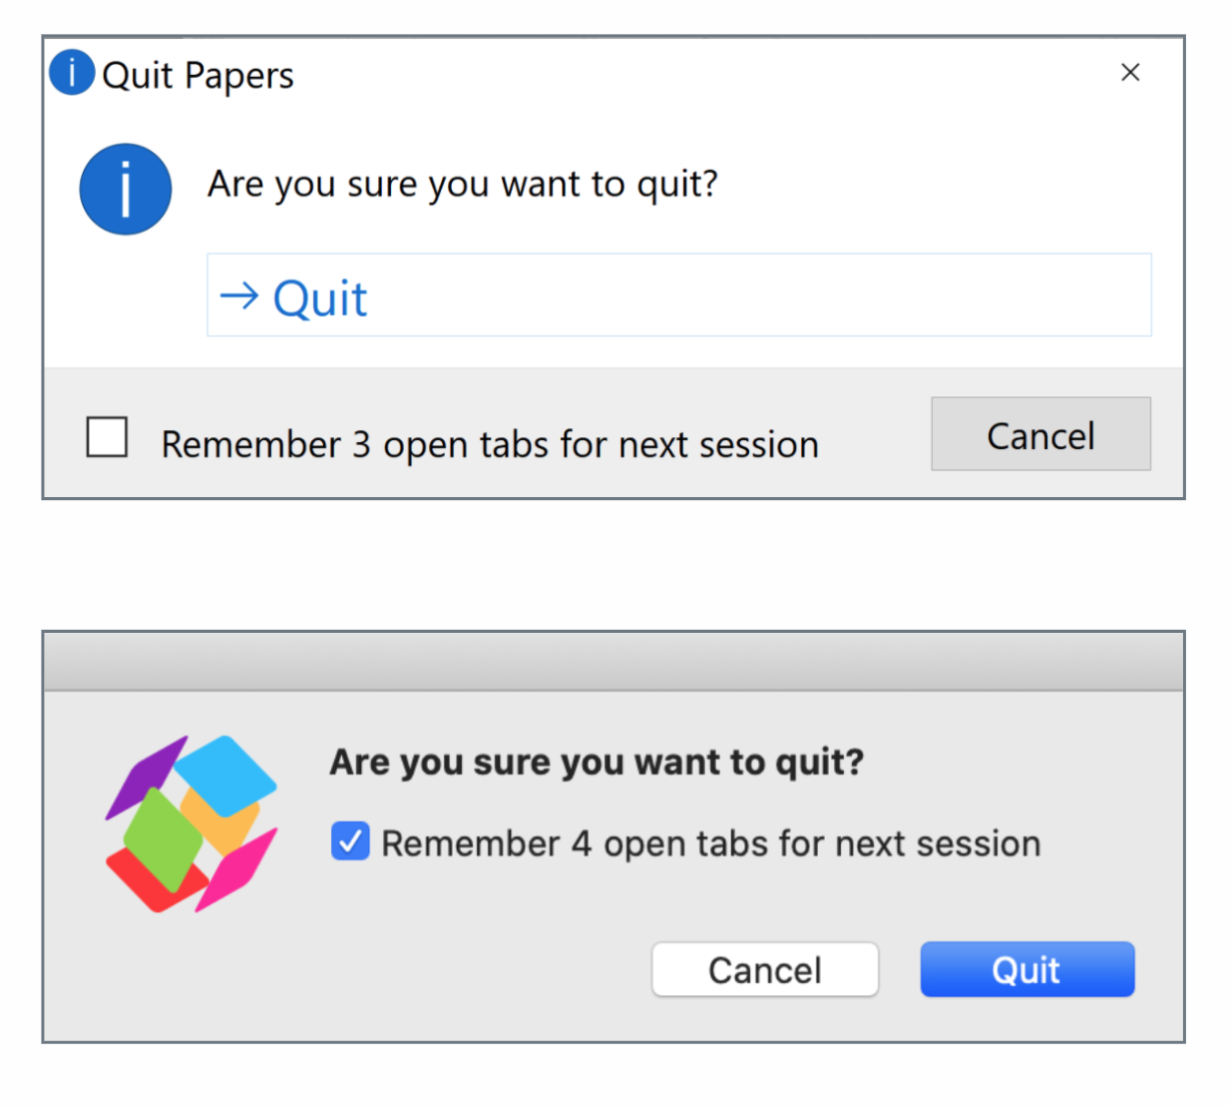Viewport: 1231px width, 1106px height.
Task: Click the "Remember 4 open tabs for next session" label
Action: point(710,844)
